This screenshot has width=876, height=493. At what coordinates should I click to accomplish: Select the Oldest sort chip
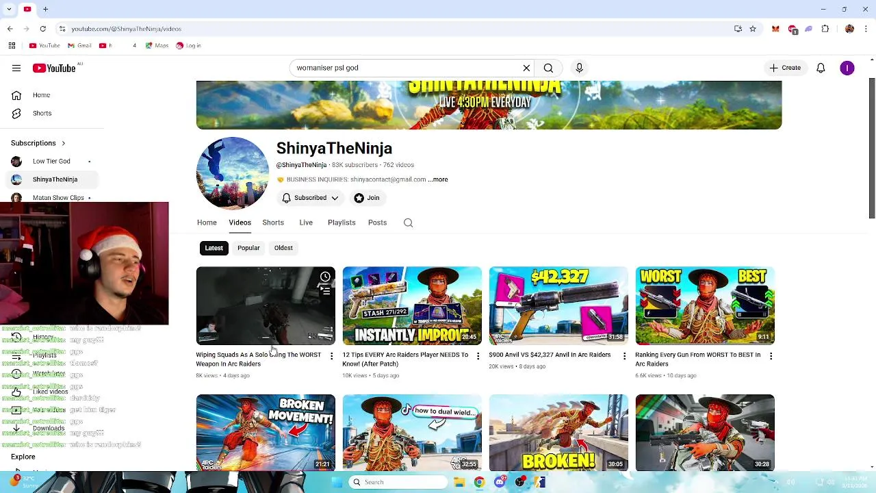(x=283, y=248)
